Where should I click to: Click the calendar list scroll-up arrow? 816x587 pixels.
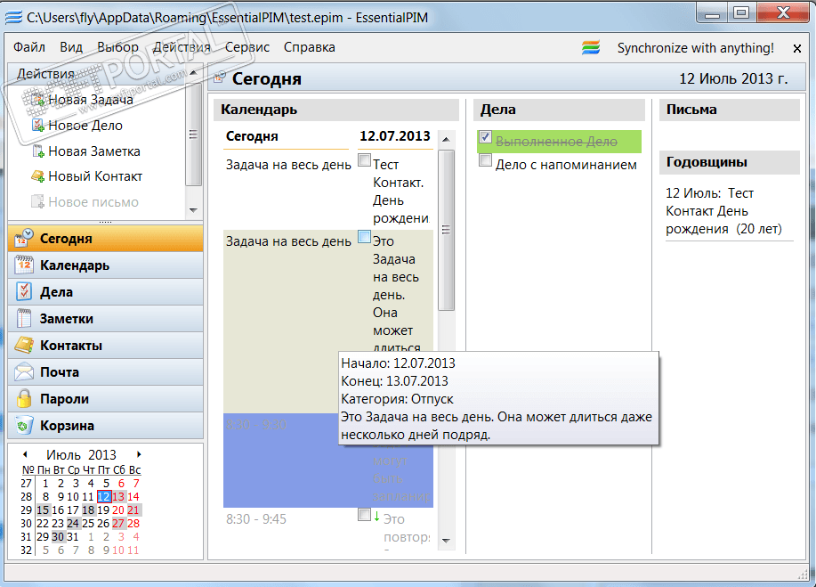(x=446, y=139)
